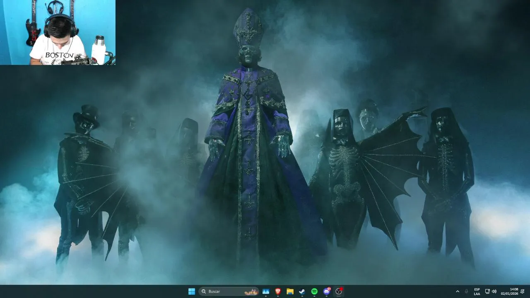Open the network status tray icon
This screenshot has width=530, height=298.
pos(487,291)
